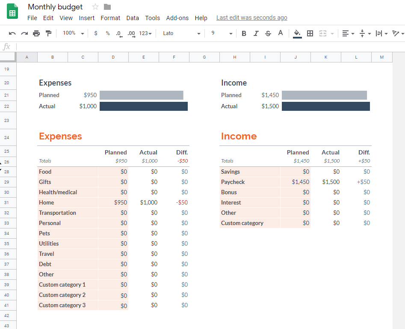Click the Undo icon
405x329 pixels.
point(12,33)
